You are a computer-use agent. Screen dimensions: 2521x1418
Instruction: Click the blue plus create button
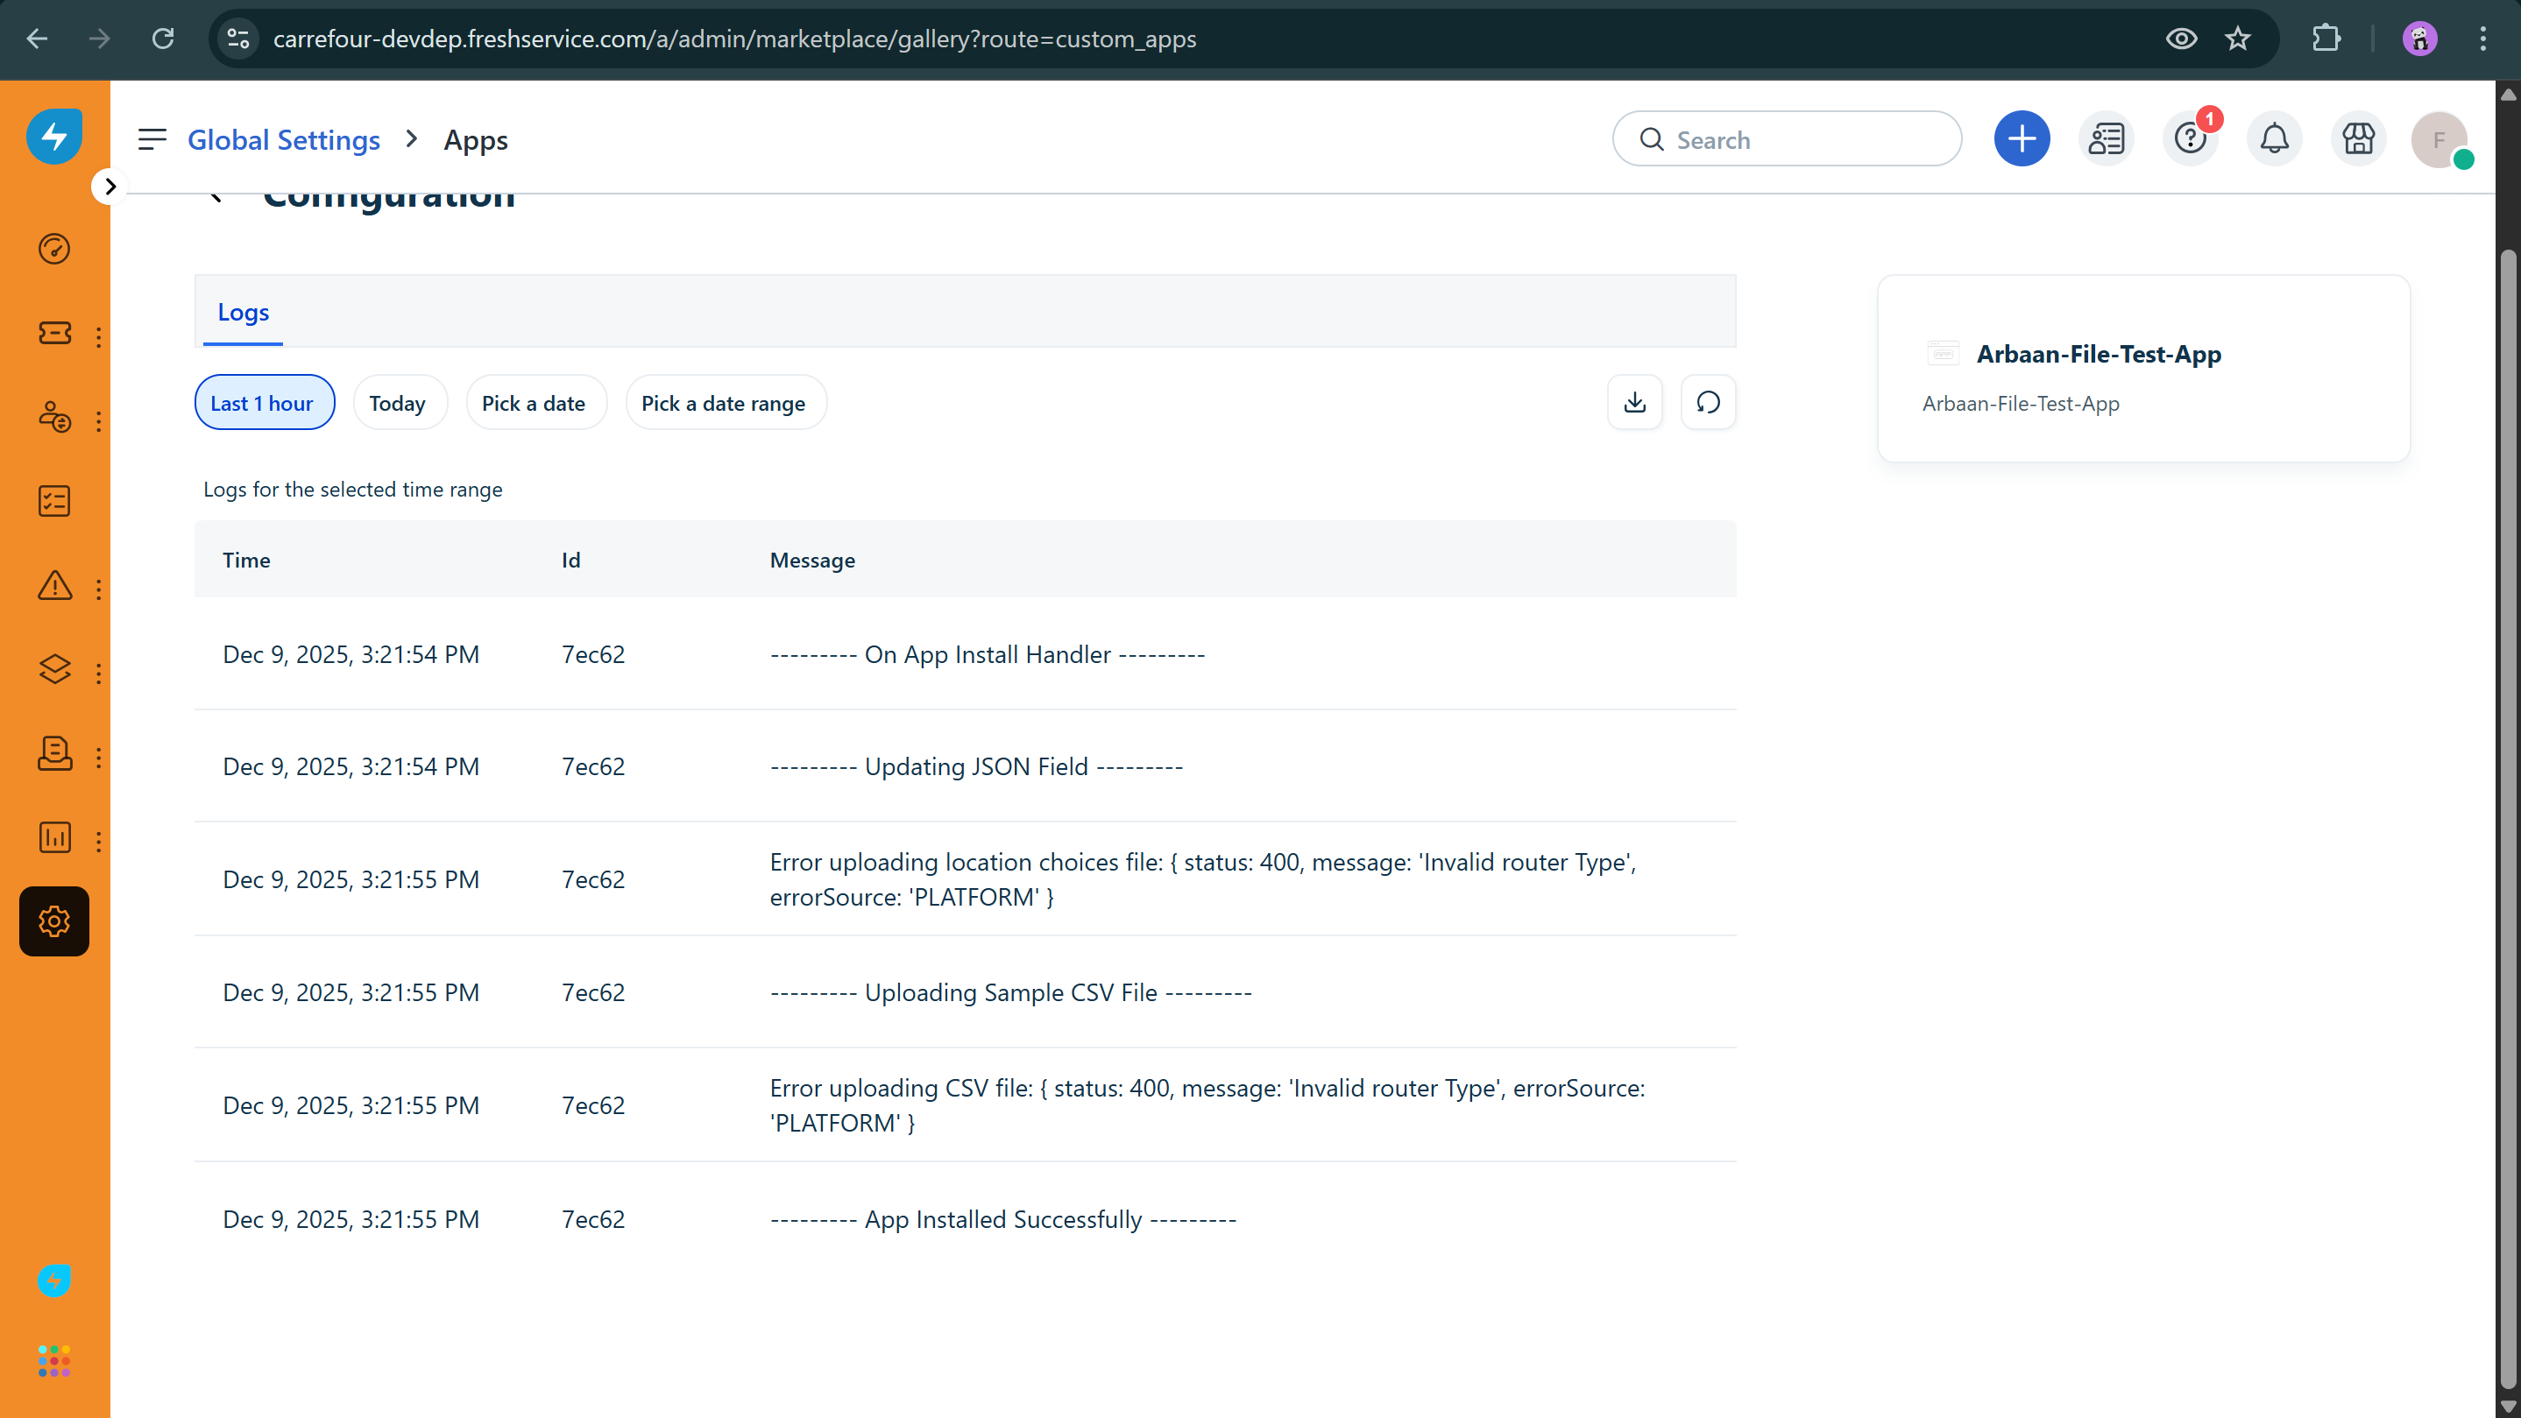pos(2021,139)
